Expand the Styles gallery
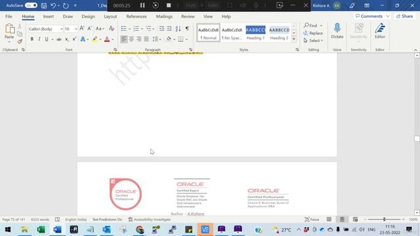The image size is (420, 236). coord(294,39)
